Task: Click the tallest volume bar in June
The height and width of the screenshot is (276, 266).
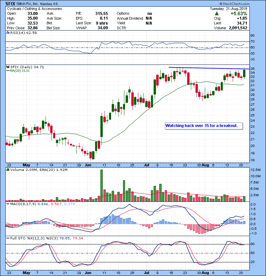Action: pos(101,186)
